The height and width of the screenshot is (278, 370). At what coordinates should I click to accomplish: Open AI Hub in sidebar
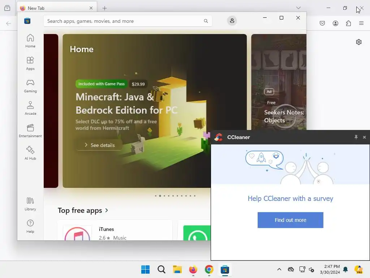[x=30, y=153]
